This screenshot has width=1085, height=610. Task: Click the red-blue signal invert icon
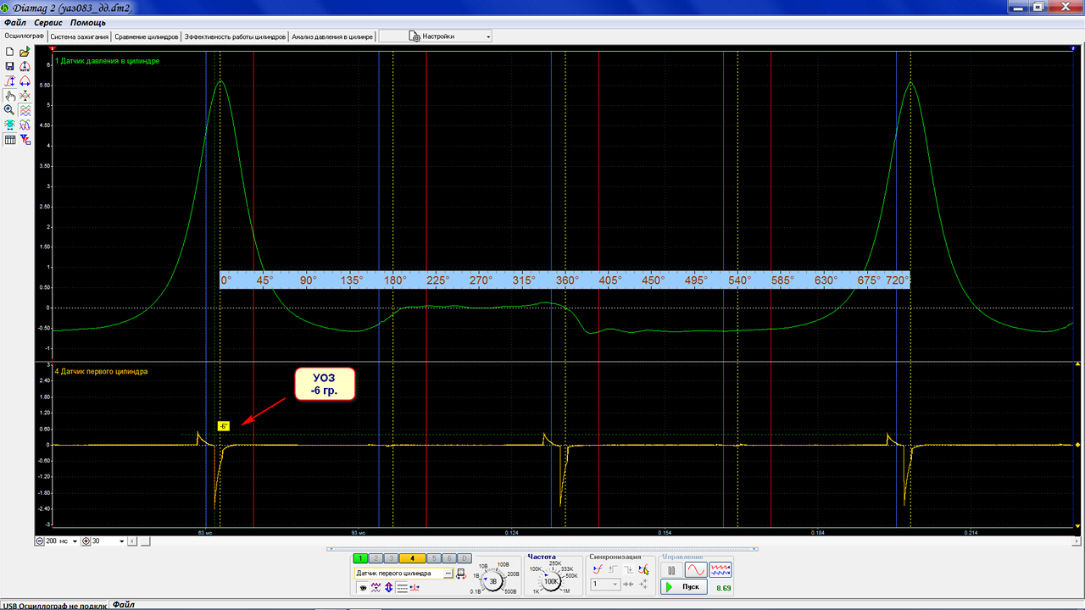coord(415,588)
